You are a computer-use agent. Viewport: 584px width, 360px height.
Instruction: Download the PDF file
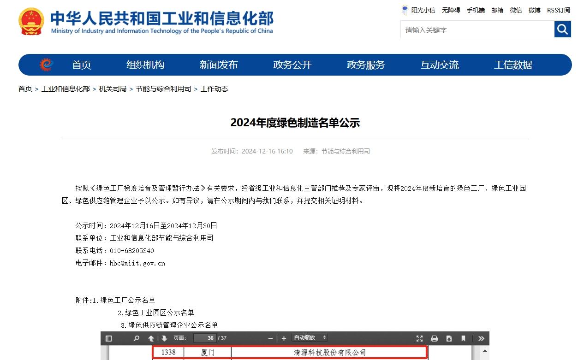click(x=449, y=338)
